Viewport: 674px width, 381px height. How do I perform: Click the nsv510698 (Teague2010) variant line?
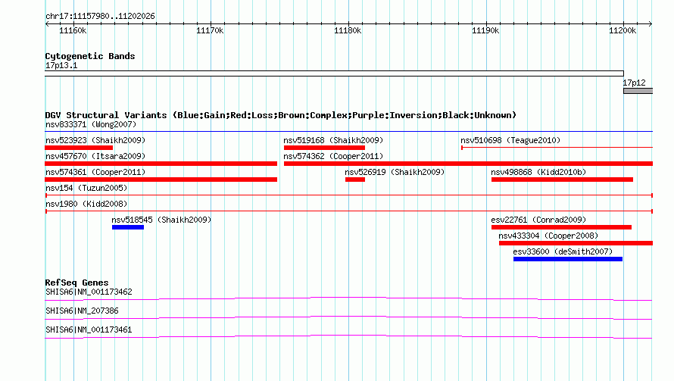(557, 148)
